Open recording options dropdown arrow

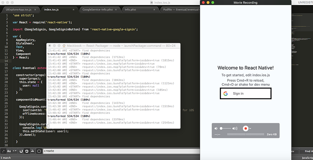(250, 128)
